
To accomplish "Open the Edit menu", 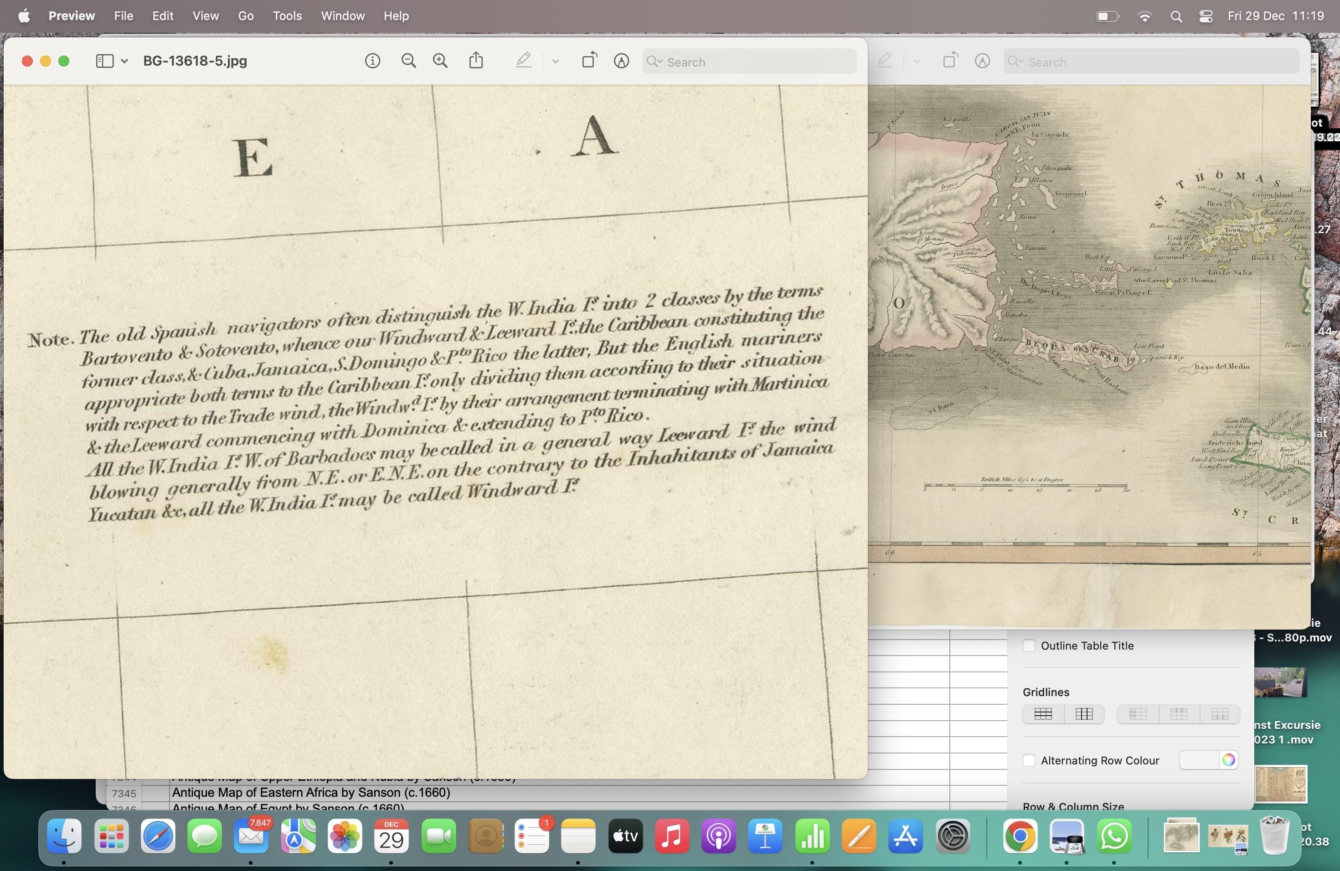I will pyautogui.click(x=163, y=16).
